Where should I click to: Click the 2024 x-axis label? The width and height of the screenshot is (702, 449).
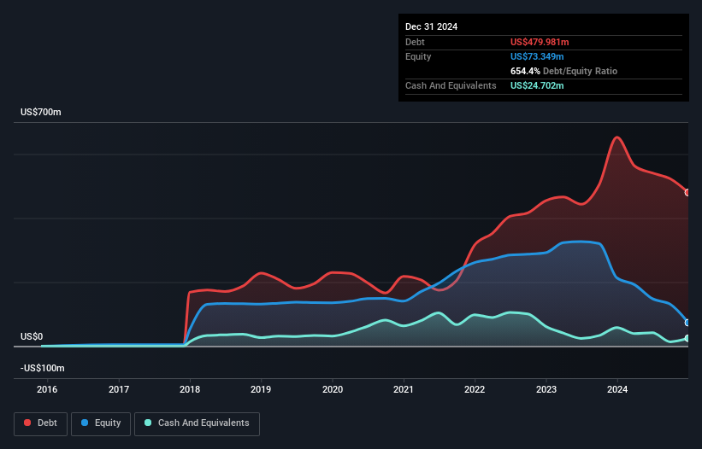pyautogui.click(x=617, y=389)
